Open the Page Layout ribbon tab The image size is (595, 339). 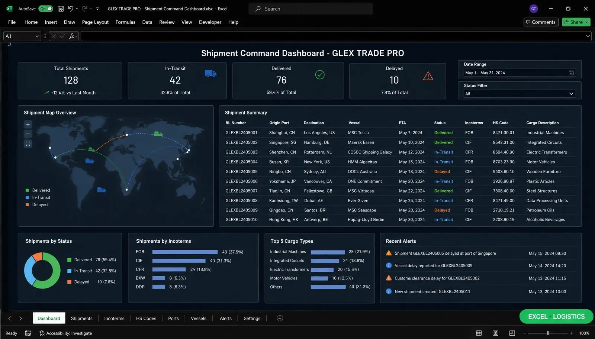tap(95, 22)
